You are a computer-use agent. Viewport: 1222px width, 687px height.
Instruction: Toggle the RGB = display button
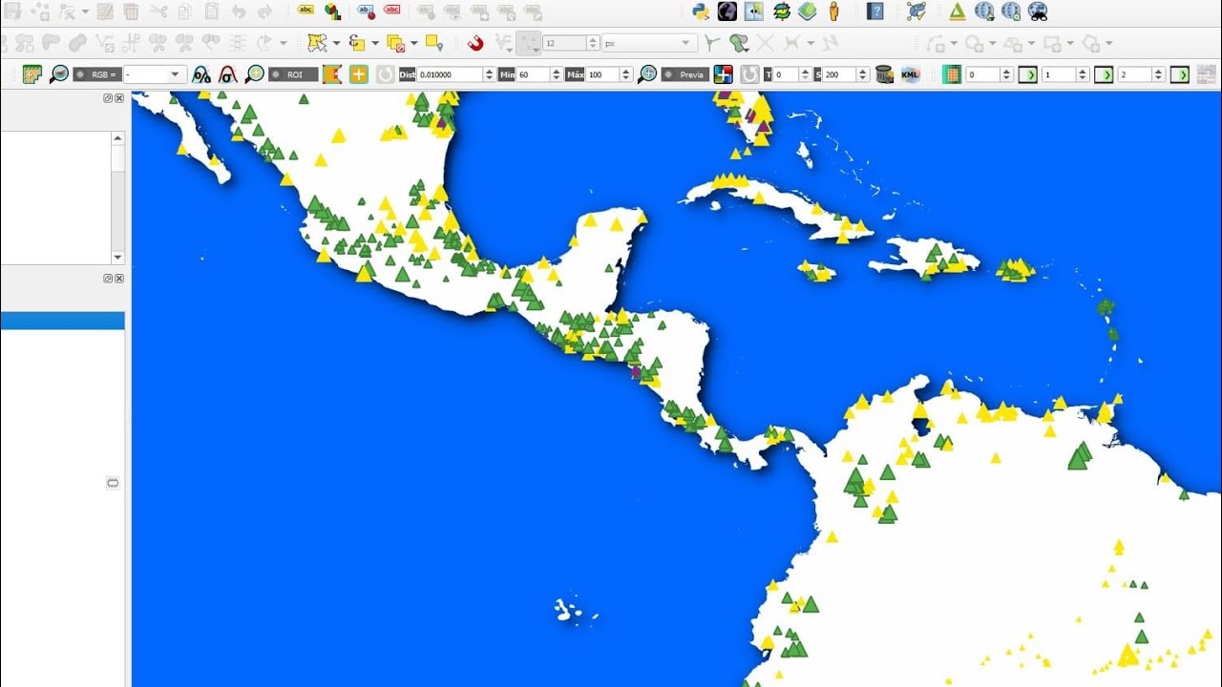point(97,74)
